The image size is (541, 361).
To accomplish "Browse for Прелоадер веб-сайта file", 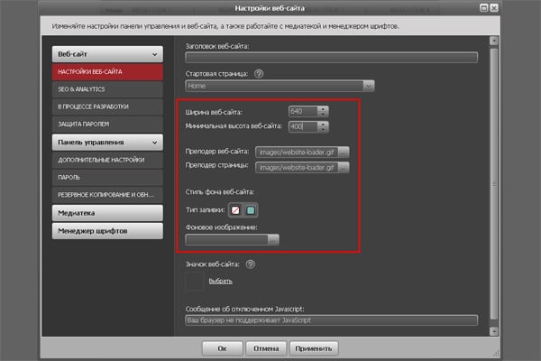I will (343, 152).
